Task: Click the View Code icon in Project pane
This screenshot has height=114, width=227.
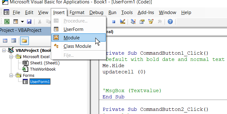Action: tap(5, 41)
